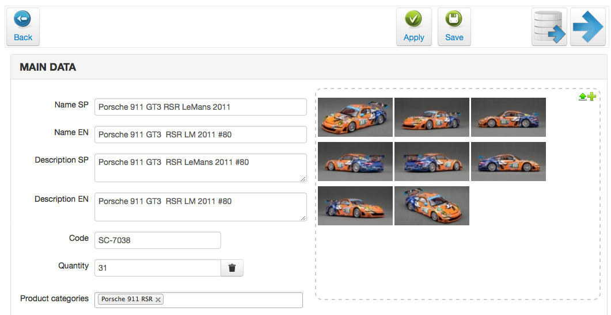
Task: Click the Name SP label
Action: 71,105
